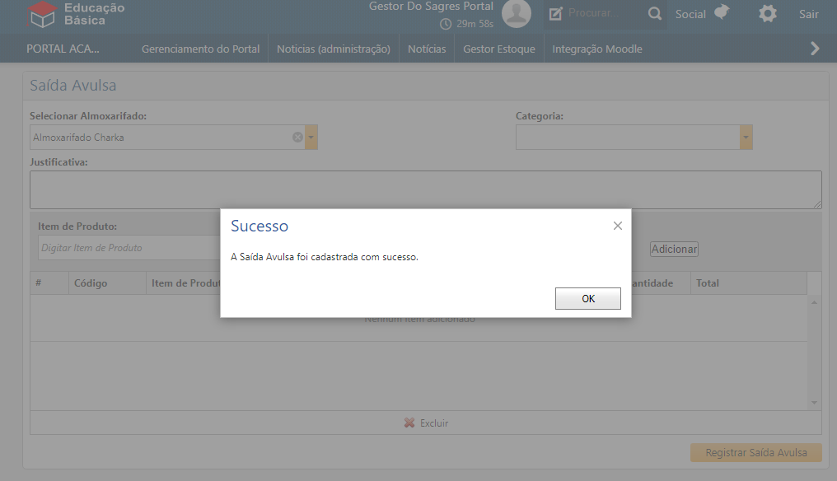837x481 pixels.
Task: Go to Gestor Estoque menu
Action: pyautogui.click(x=498, y=49)
